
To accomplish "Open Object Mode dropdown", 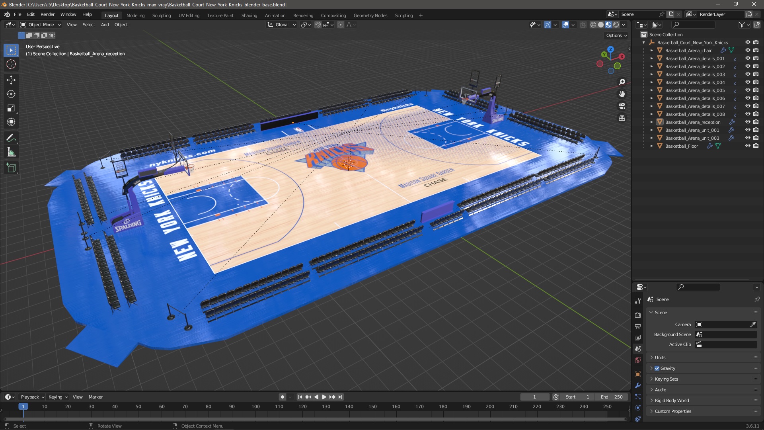I will (x=41, y=25).
